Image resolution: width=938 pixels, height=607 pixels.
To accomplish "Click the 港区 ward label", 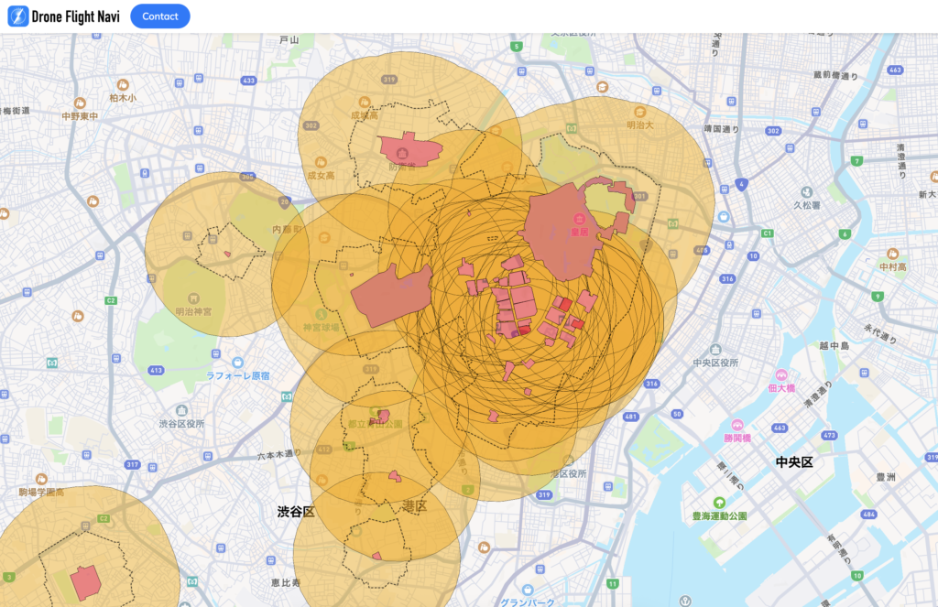I will 414,506.
